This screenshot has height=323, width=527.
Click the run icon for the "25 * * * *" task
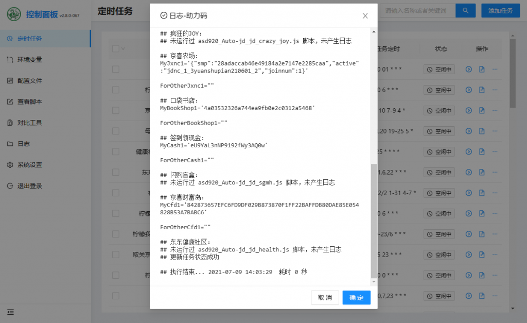click(469, 152)
